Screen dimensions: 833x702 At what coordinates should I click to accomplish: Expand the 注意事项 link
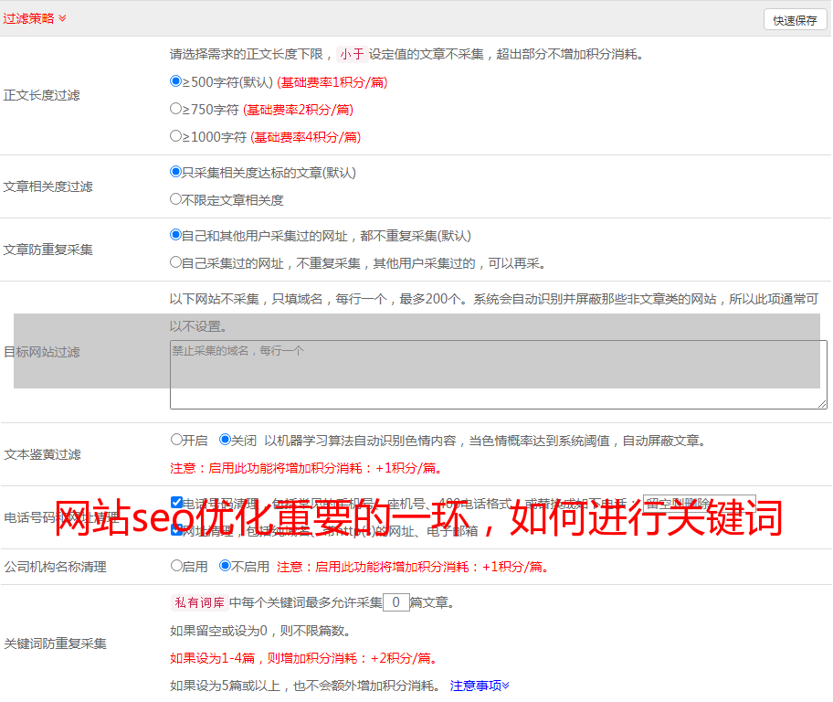pyautogui.click(x=480, y=686)
